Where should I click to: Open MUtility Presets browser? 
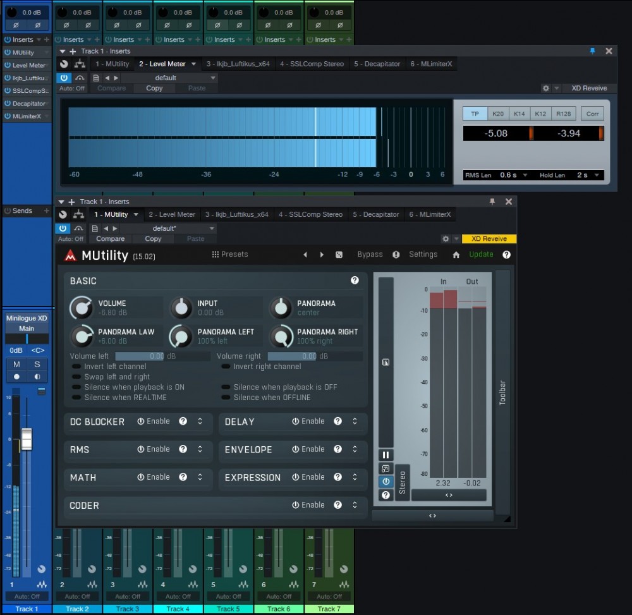(230, 255)
